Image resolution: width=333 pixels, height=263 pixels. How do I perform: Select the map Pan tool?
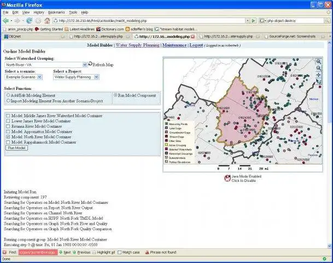pos(318,75)
